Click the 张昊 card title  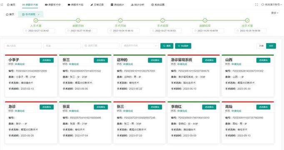coord(66,106)
